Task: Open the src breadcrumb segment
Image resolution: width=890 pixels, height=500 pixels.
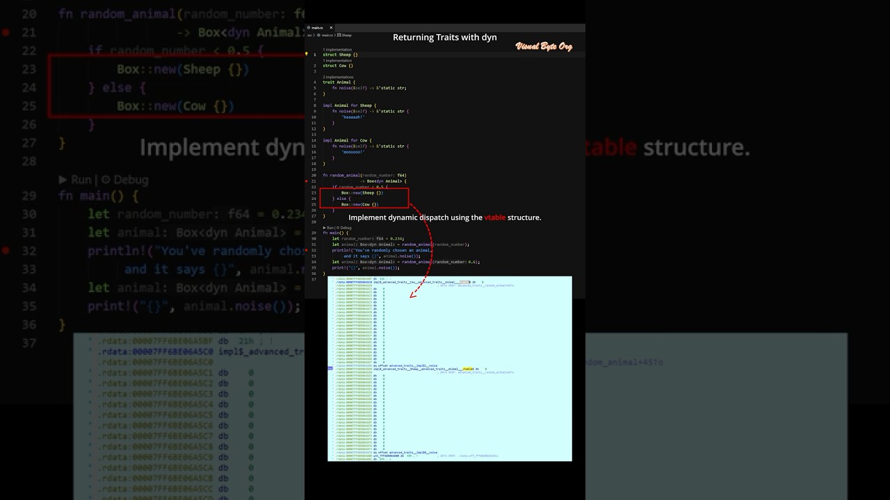Action: click(309, 35)
